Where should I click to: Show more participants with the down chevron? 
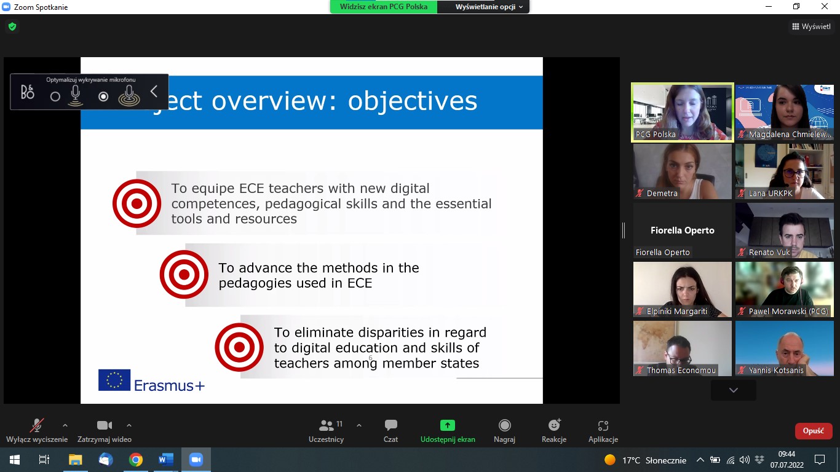[x=733, y=390]
